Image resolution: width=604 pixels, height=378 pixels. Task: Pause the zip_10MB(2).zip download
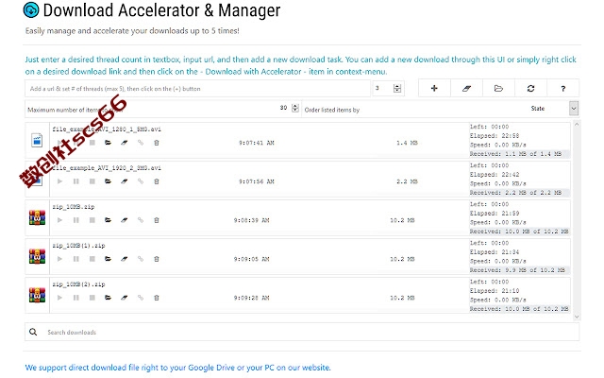coord(75,298)
